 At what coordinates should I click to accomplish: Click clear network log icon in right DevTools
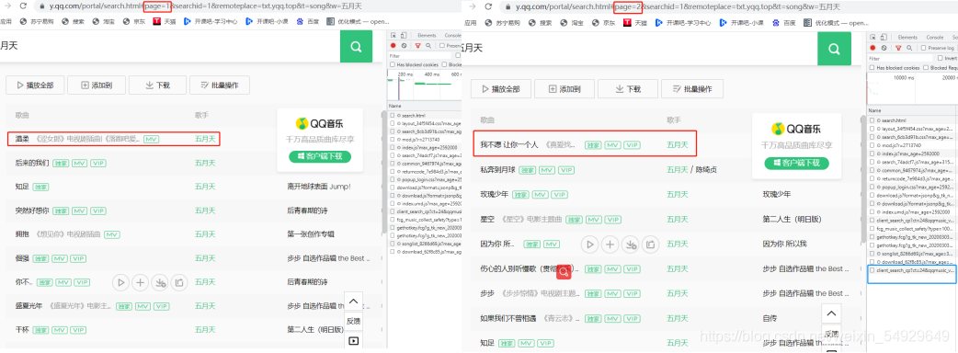point(884,48)
